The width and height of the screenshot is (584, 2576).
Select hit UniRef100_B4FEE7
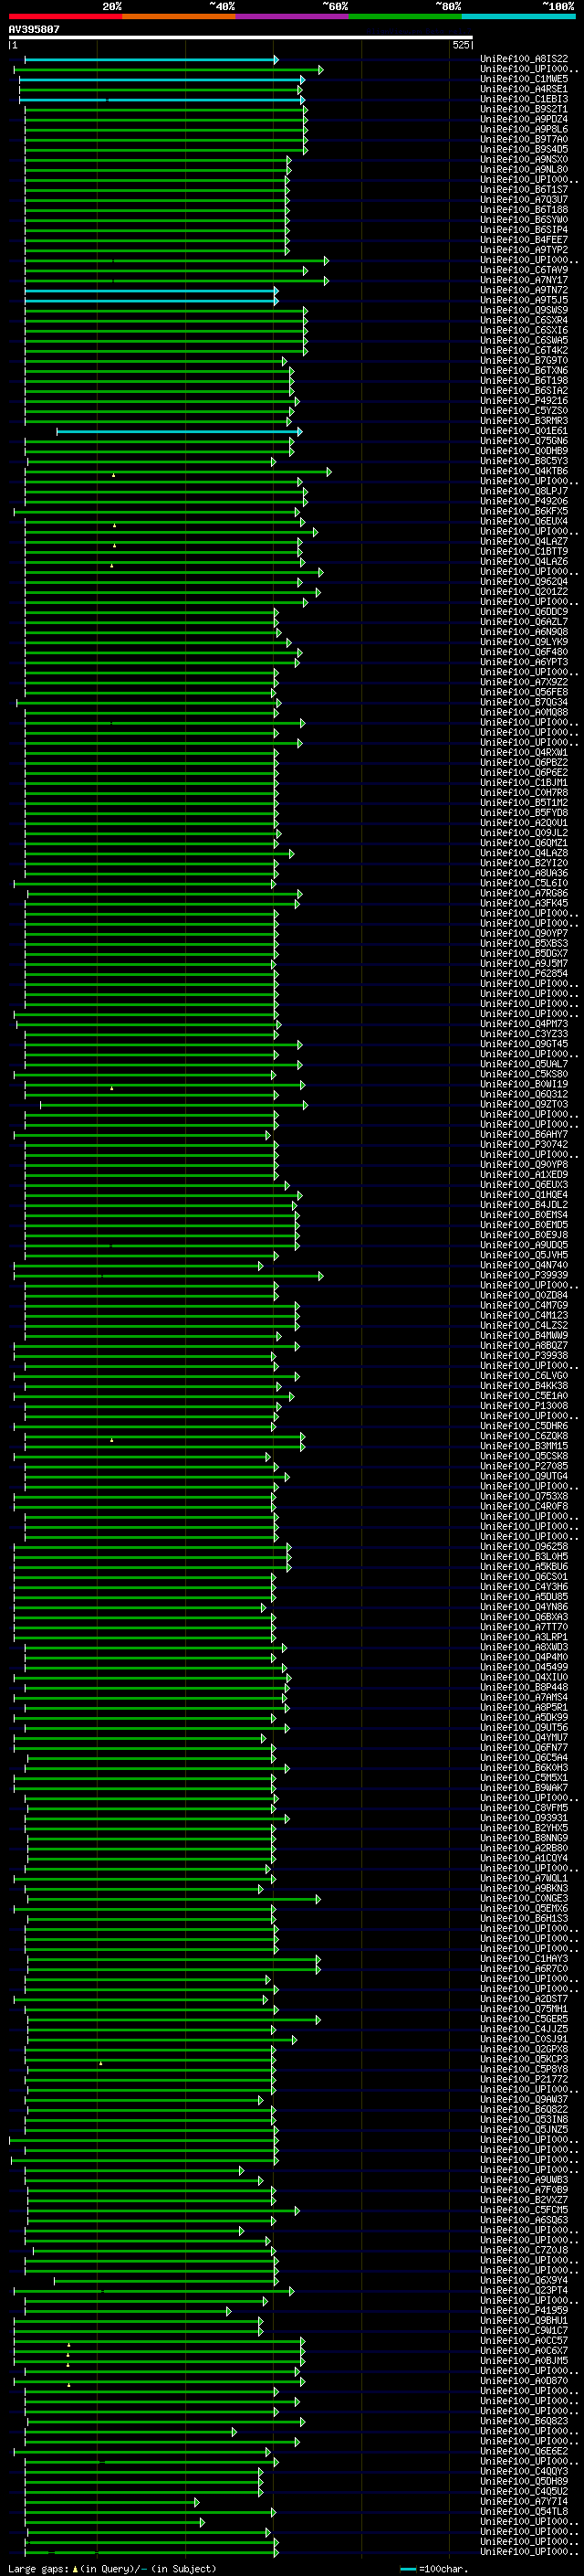point(524,240)
